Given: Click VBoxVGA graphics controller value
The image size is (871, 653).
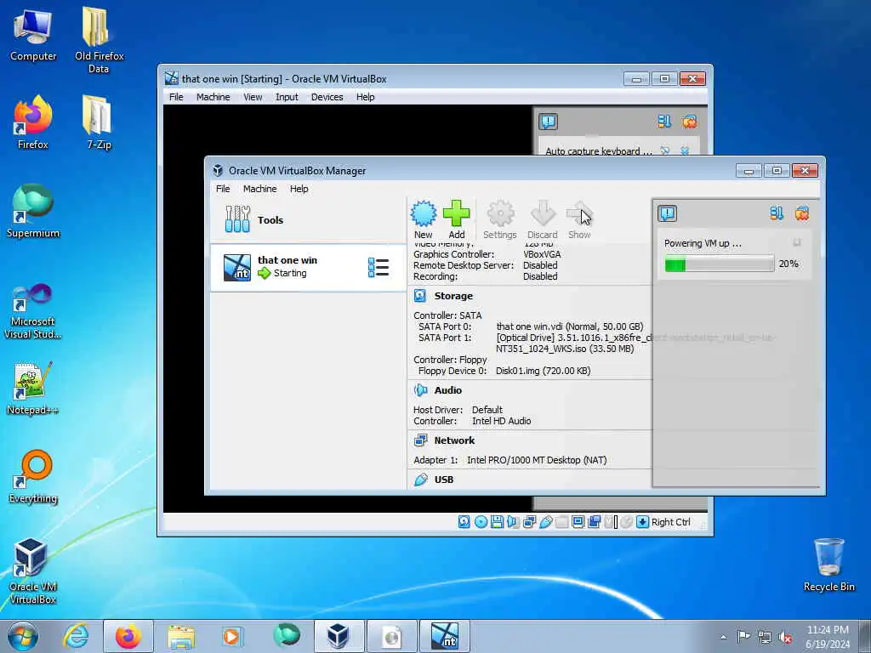Looking at the screenshot, I should tap(542, 254).
